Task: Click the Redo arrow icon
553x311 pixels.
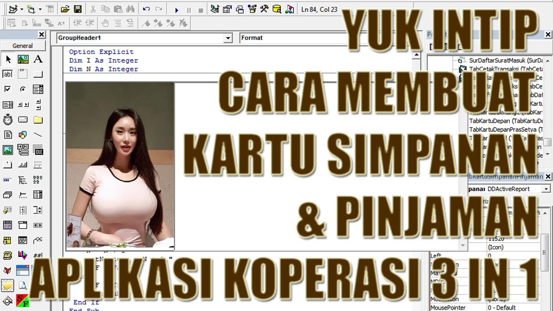Action: point(159,9)
